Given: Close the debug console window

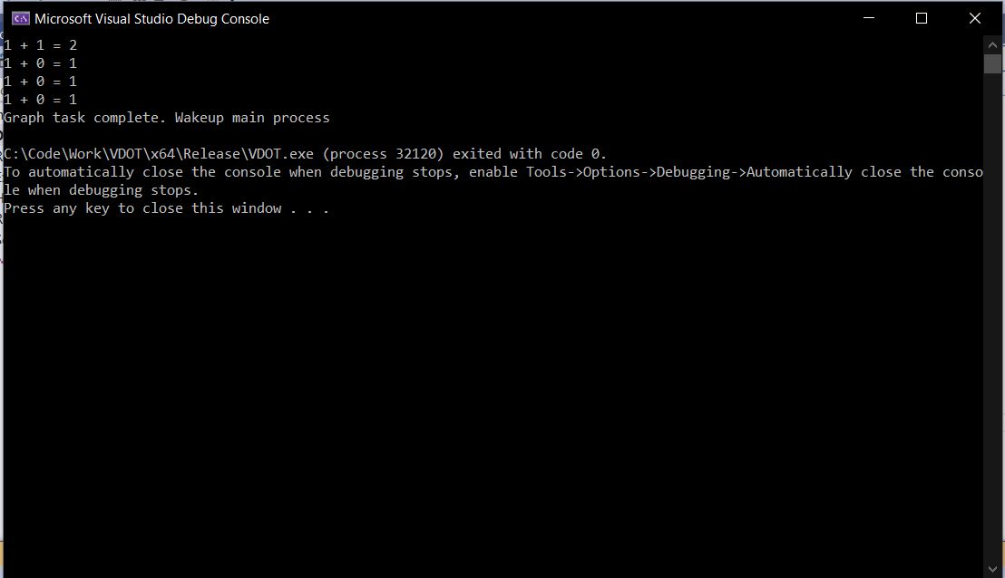Looking at the screenshot, I should [x=975, y=17].
